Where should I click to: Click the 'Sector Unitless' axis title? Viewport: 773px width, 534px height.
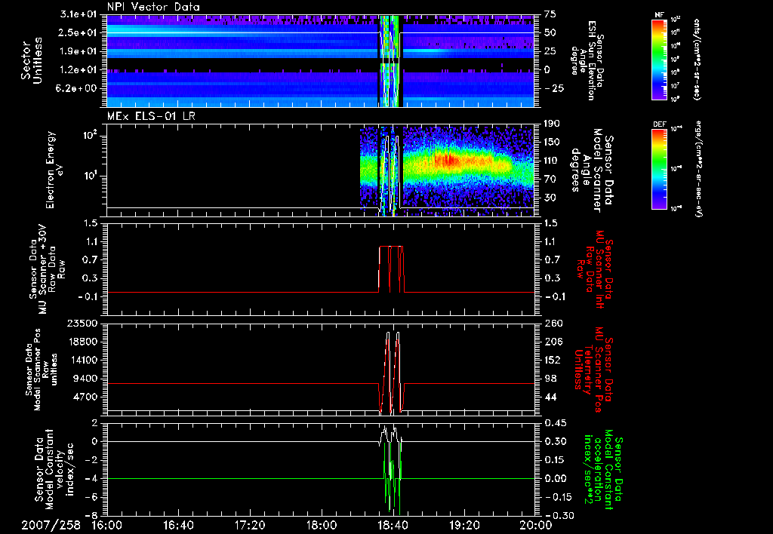(32, 60)
